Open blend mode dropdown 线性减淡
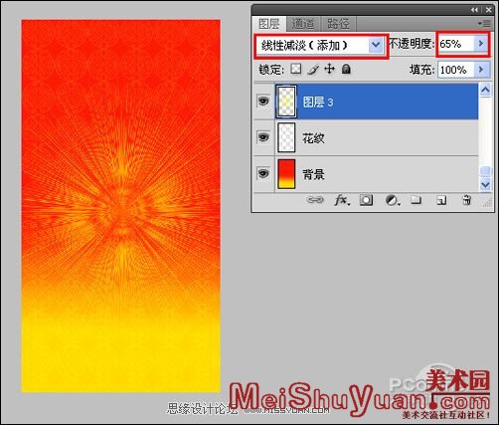499x425 pixels. coord(319,45)
